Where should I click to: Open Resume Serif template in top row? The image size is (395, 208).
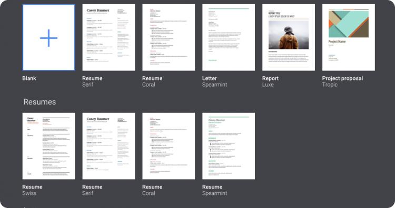click(108, 37)
